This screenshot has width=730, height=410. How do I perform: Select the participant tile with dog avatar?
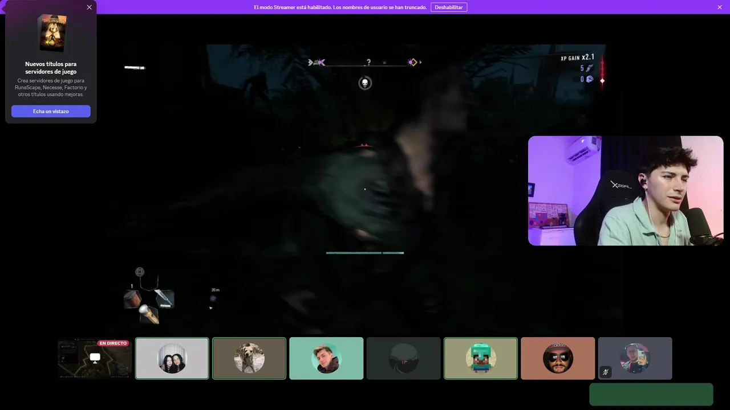(x=249, y=358)
